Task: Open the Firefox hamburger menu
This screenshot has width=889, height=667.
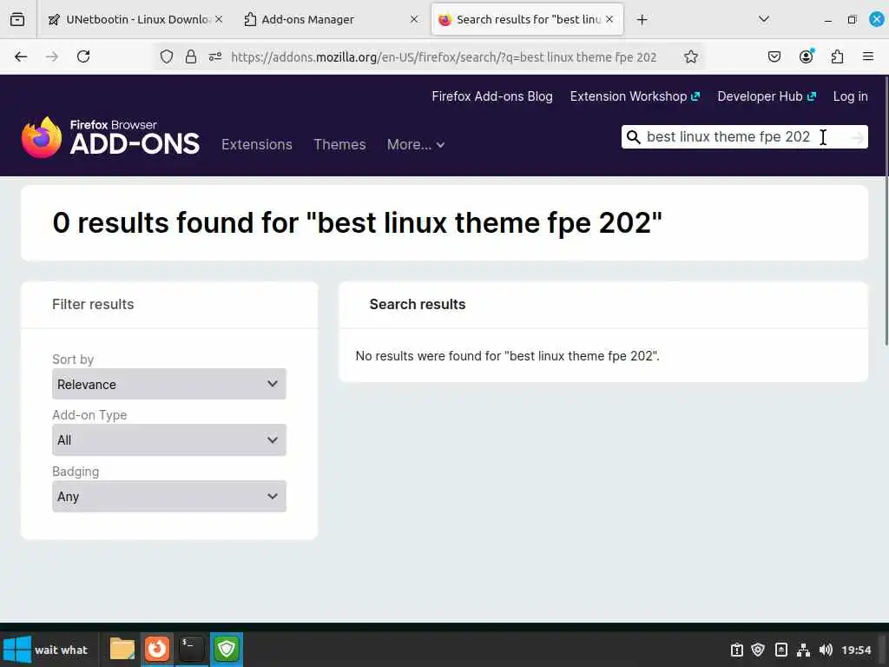Action: 868,56
